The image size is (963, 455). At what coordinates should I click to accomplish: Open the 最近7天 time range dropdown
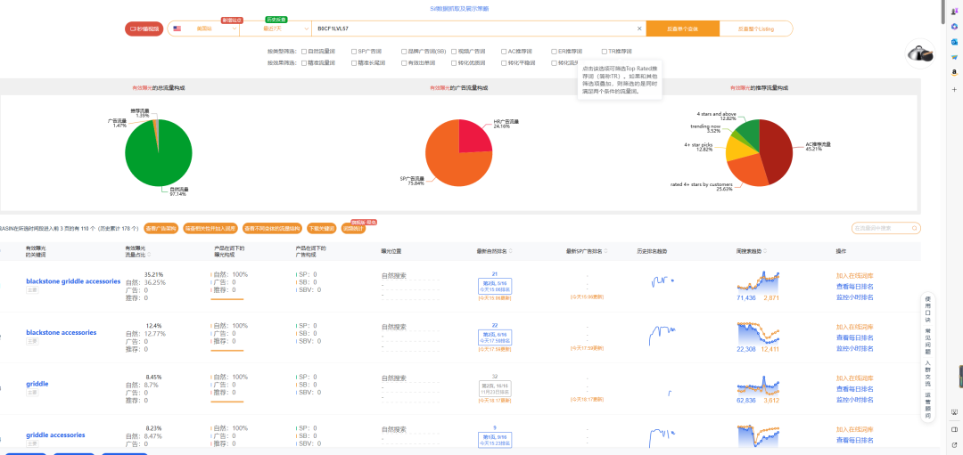click(x=276, y=28)
